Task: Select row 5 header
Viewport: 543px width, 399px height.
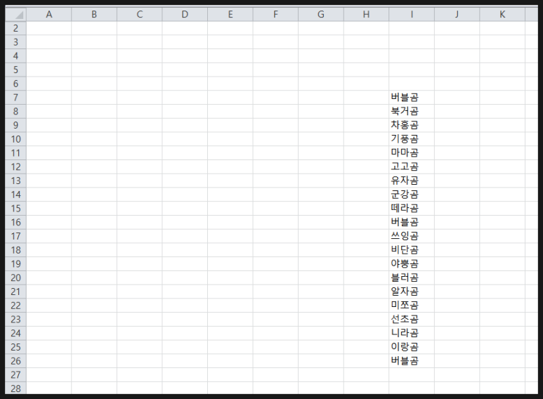Action: pos(15,70)
